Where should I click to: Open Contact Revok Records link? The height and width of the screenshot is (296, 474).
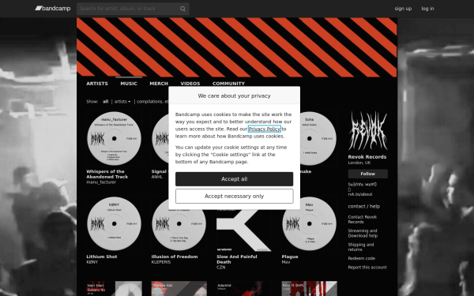(363, 219)
